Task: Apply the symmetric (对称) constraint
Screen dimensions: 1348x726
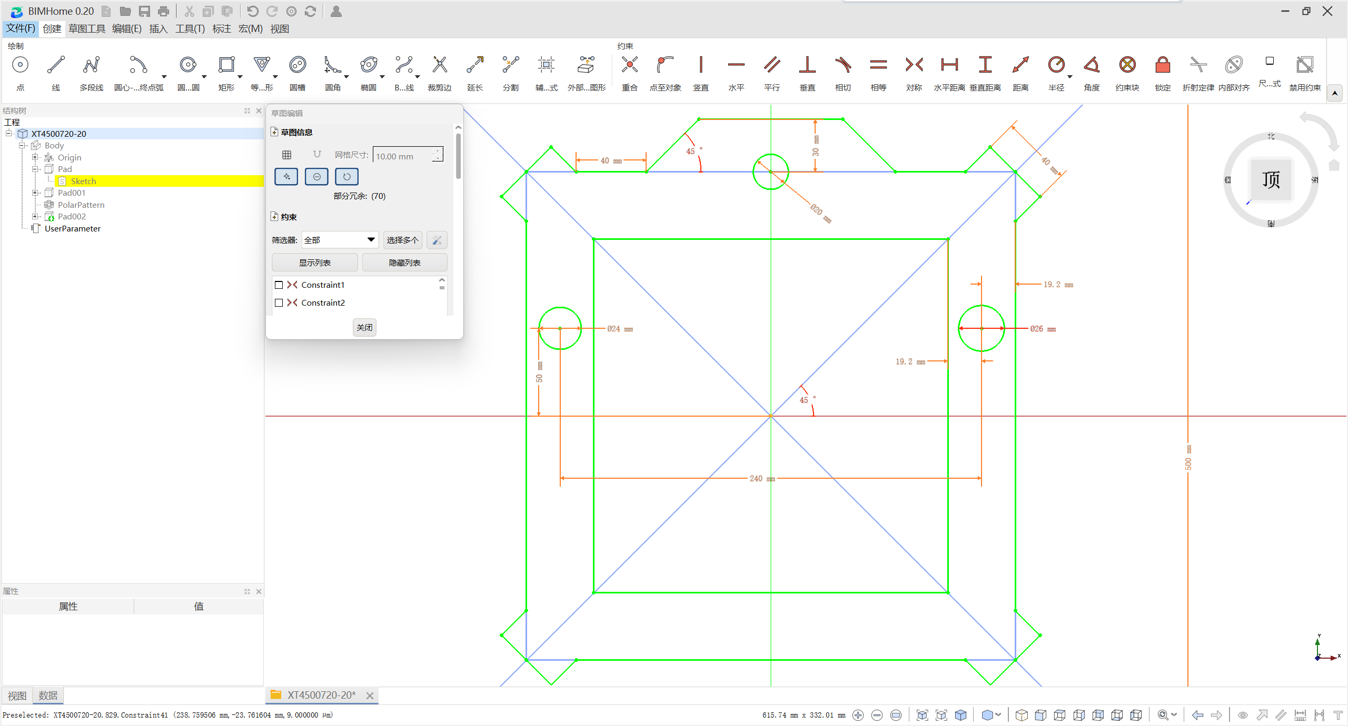Action: coord(914,72)
